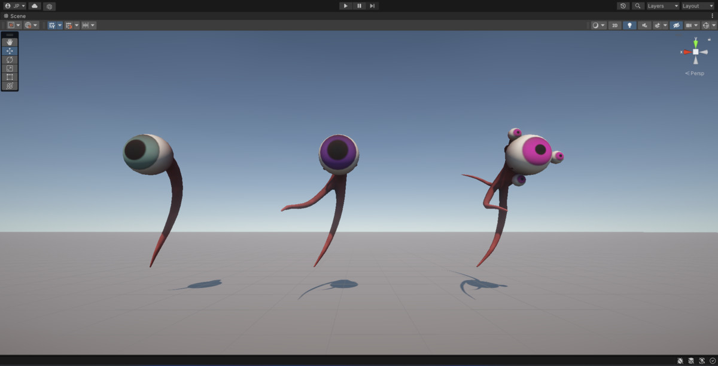Open the Scene view more options menu

(x=712, y=16)
